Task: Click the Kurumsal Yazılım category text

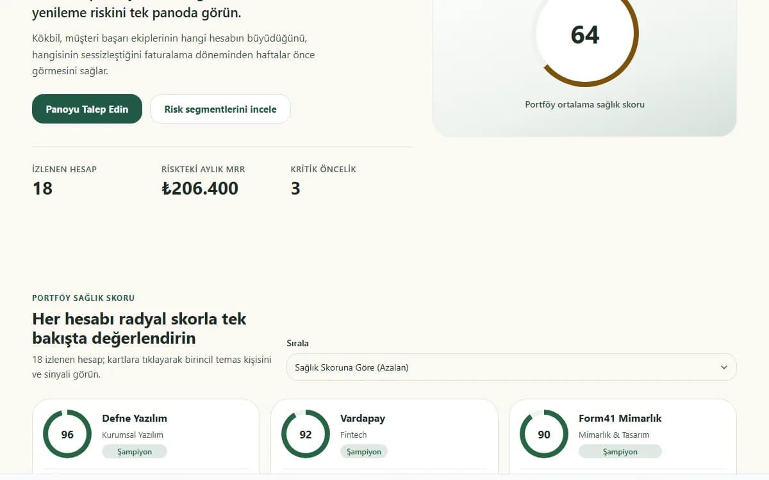Action: coord(133,435)
